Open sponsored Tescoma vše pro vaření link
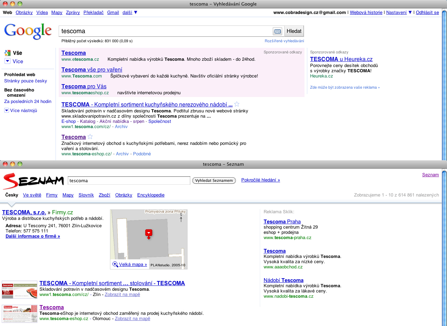The image size is (447, 326). [92, 69]
